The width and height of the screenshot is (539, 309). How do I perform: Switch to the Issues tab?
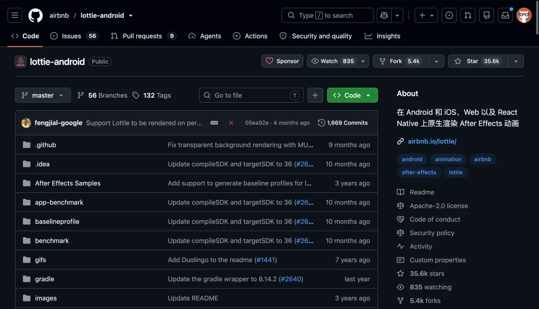click(x=74, y=36)
